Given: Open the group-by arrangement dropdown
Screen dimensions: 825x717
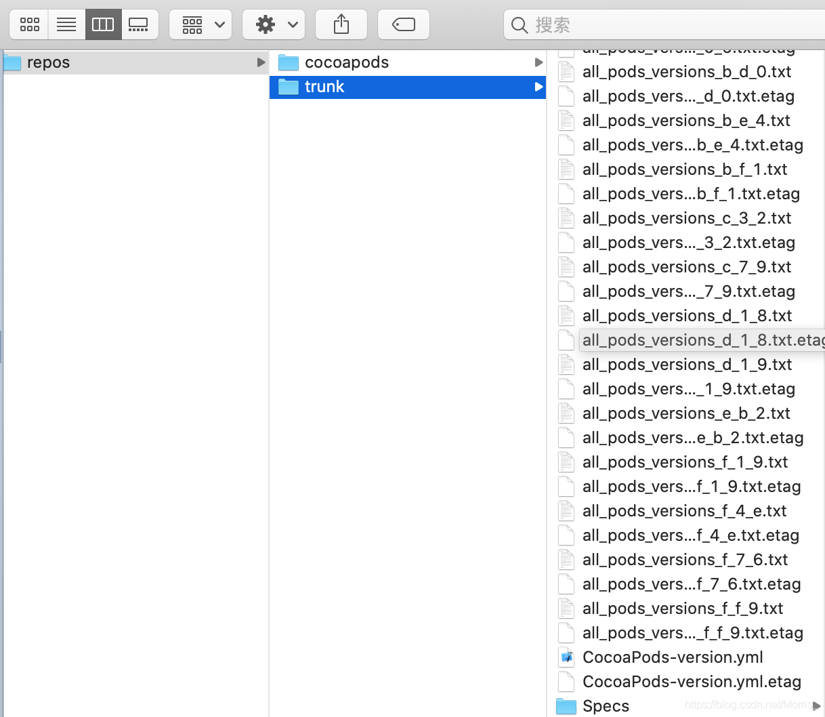Looking at the screenshot, I should tap(200, 25).
